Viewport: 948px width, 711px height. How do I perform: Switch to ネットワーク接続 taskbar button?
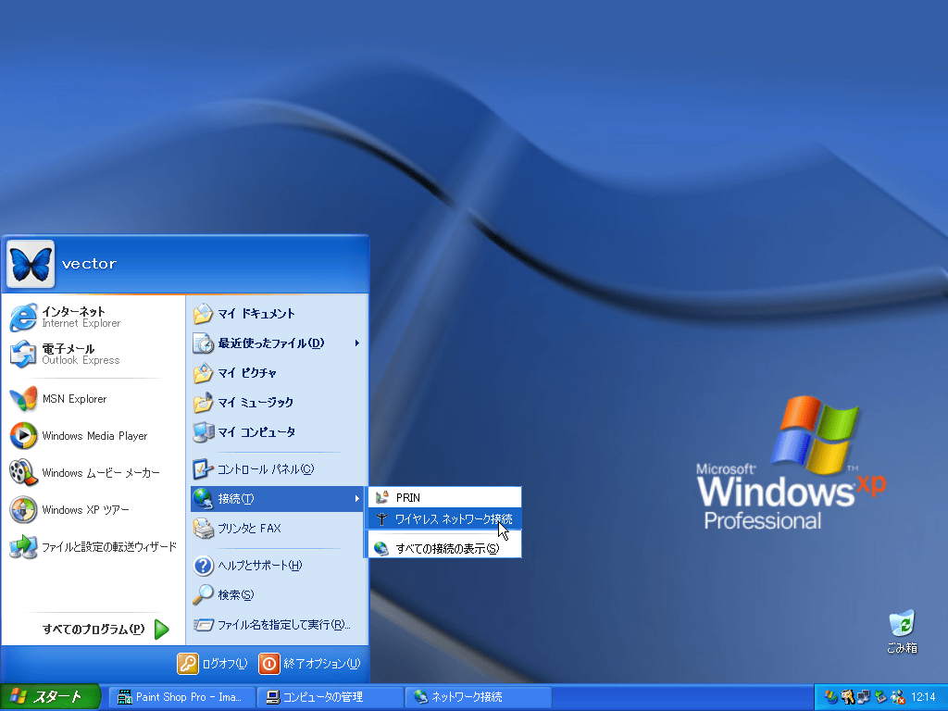478,697
